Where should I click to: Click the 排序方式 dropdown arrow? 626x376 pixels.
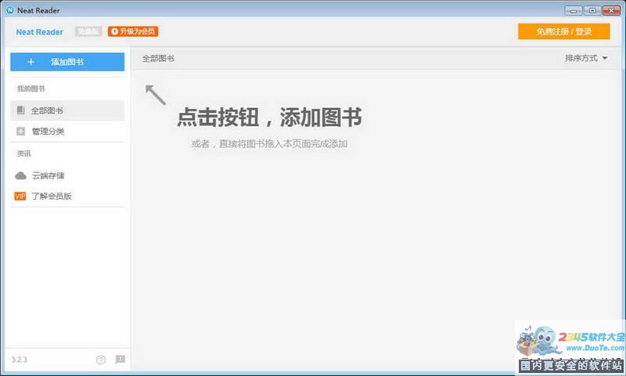pos(605,59)
